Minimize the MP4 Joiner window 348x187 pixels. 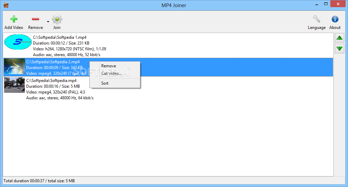pyautogui.click(x=317, y=4)
